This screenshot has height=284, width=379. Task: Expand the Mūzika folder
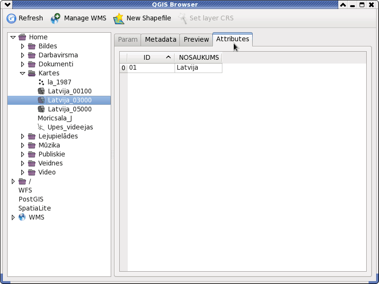click(23, 145)
